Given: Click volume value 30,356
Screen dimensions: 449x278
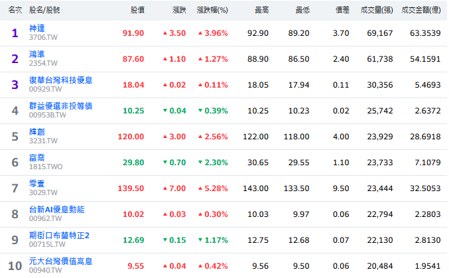Looking at the screenshot, I should (x=380, y=85).
